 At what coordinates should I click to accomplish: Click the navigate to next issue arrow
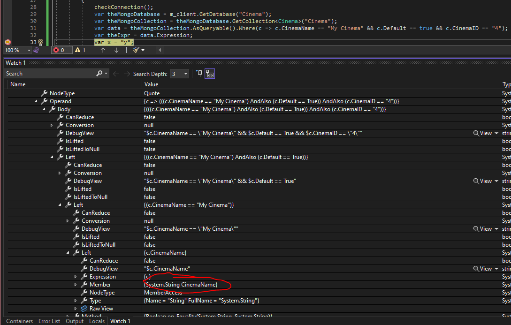pyautogui.click(x=116, y=50)
